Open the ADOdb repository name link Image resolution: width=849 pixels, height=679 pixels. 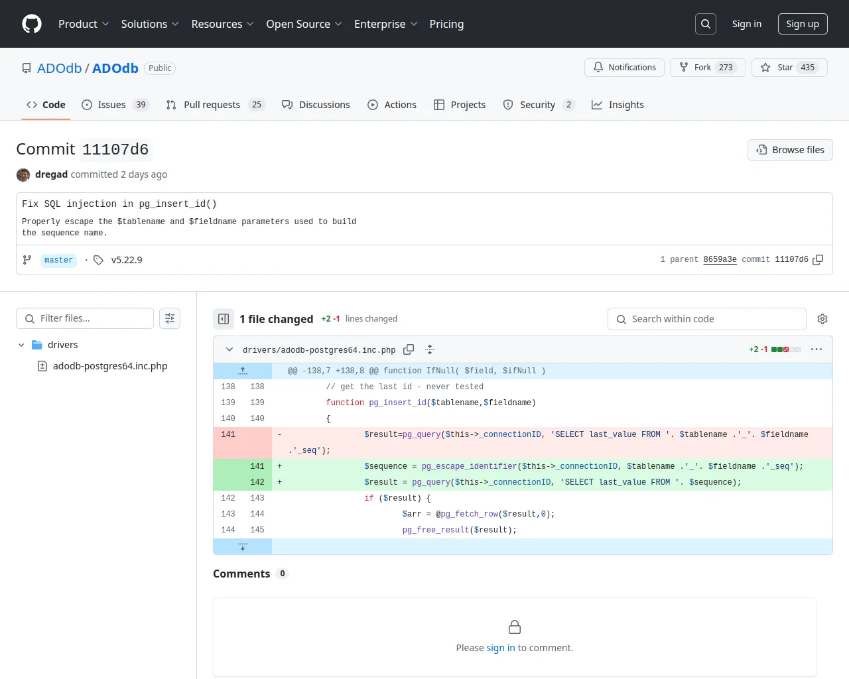pos(115,68)
